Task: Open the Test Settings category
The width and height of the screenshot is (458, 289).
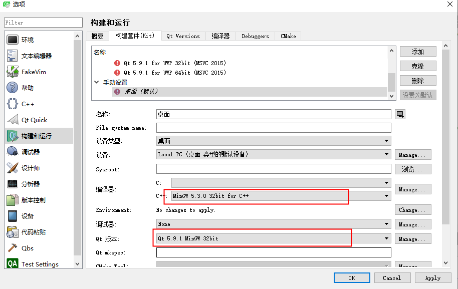Action: click(x=40, y=264)
